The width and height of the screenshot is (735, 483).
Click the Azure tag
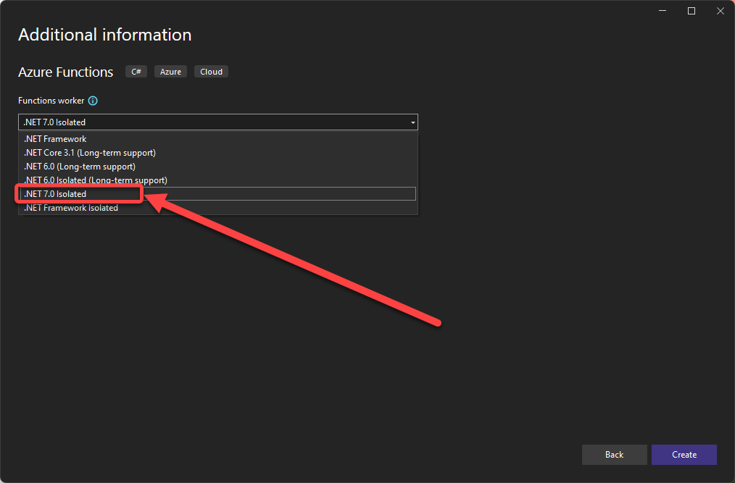point(170,72)
